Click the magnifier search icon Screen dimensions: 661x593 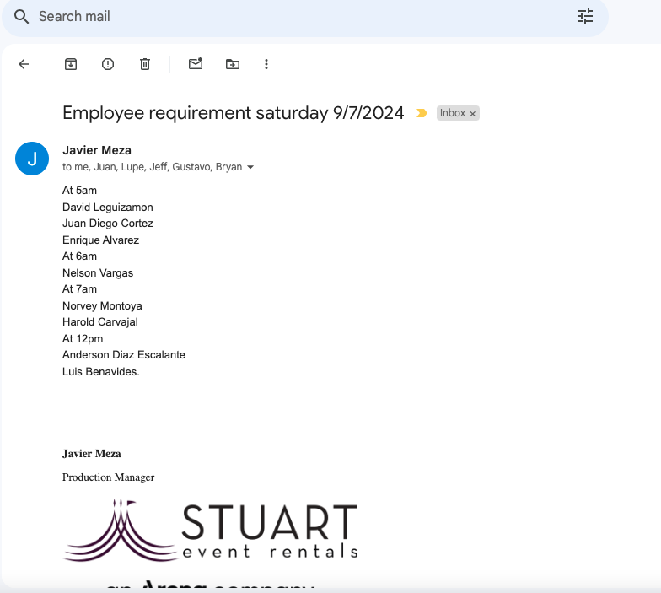click(22, 17)
